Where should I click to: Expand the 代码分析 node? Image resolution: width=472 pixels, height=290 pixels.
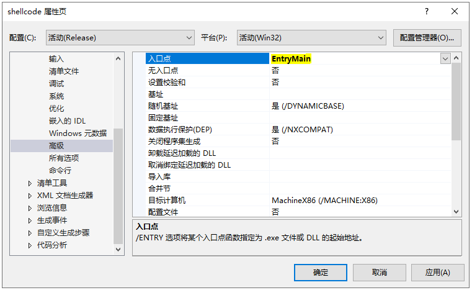point(30,245)
